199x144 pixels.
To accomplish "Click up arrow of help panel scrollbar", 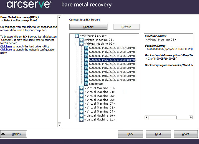I will [x=59, y=17].
